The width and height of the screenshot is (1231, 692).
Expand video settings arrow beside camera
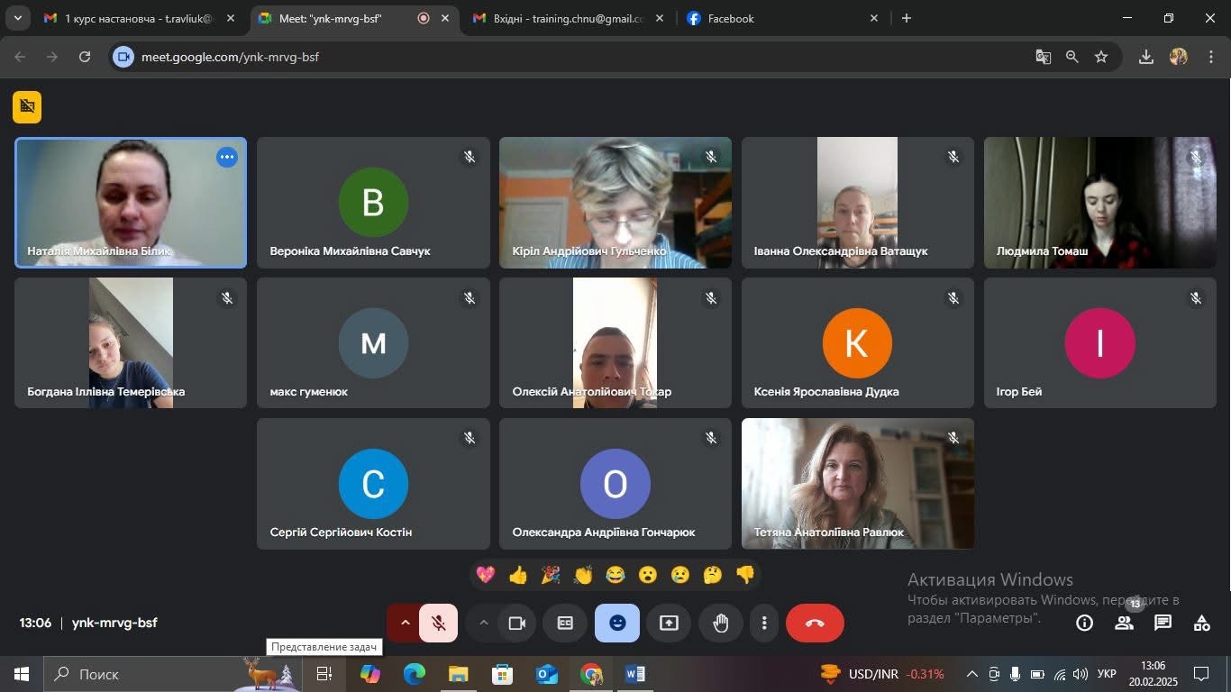[483, 623]
